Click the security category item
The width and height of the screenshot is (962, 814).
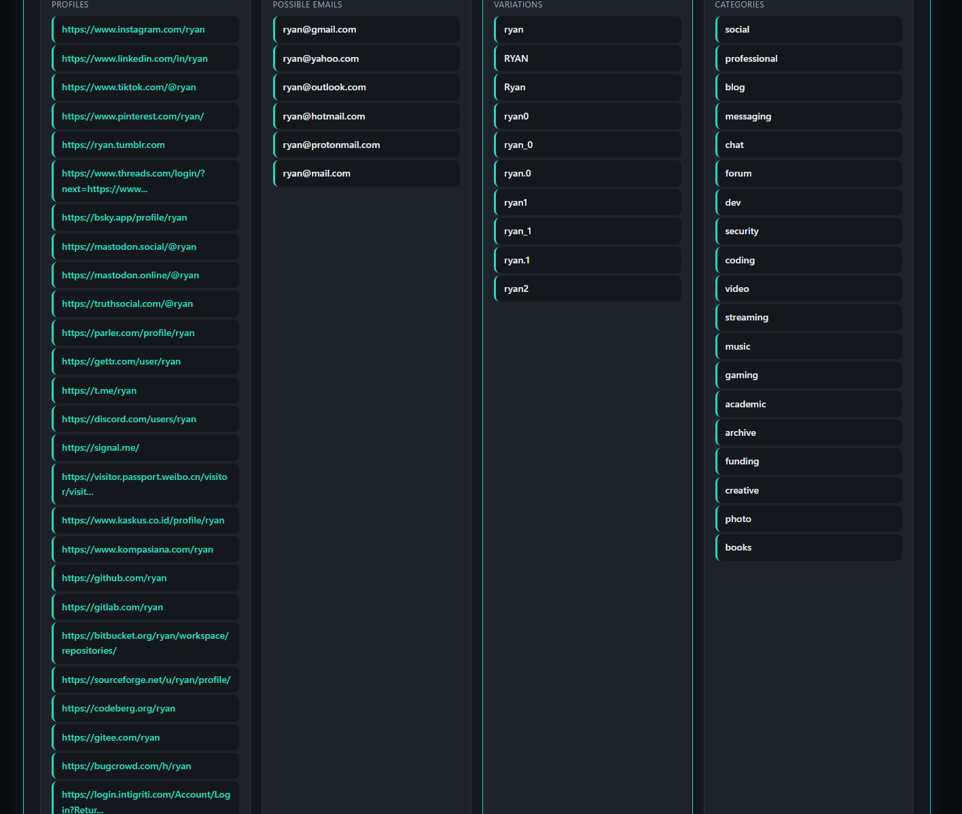pyautogui.click(x=742, y=232)
